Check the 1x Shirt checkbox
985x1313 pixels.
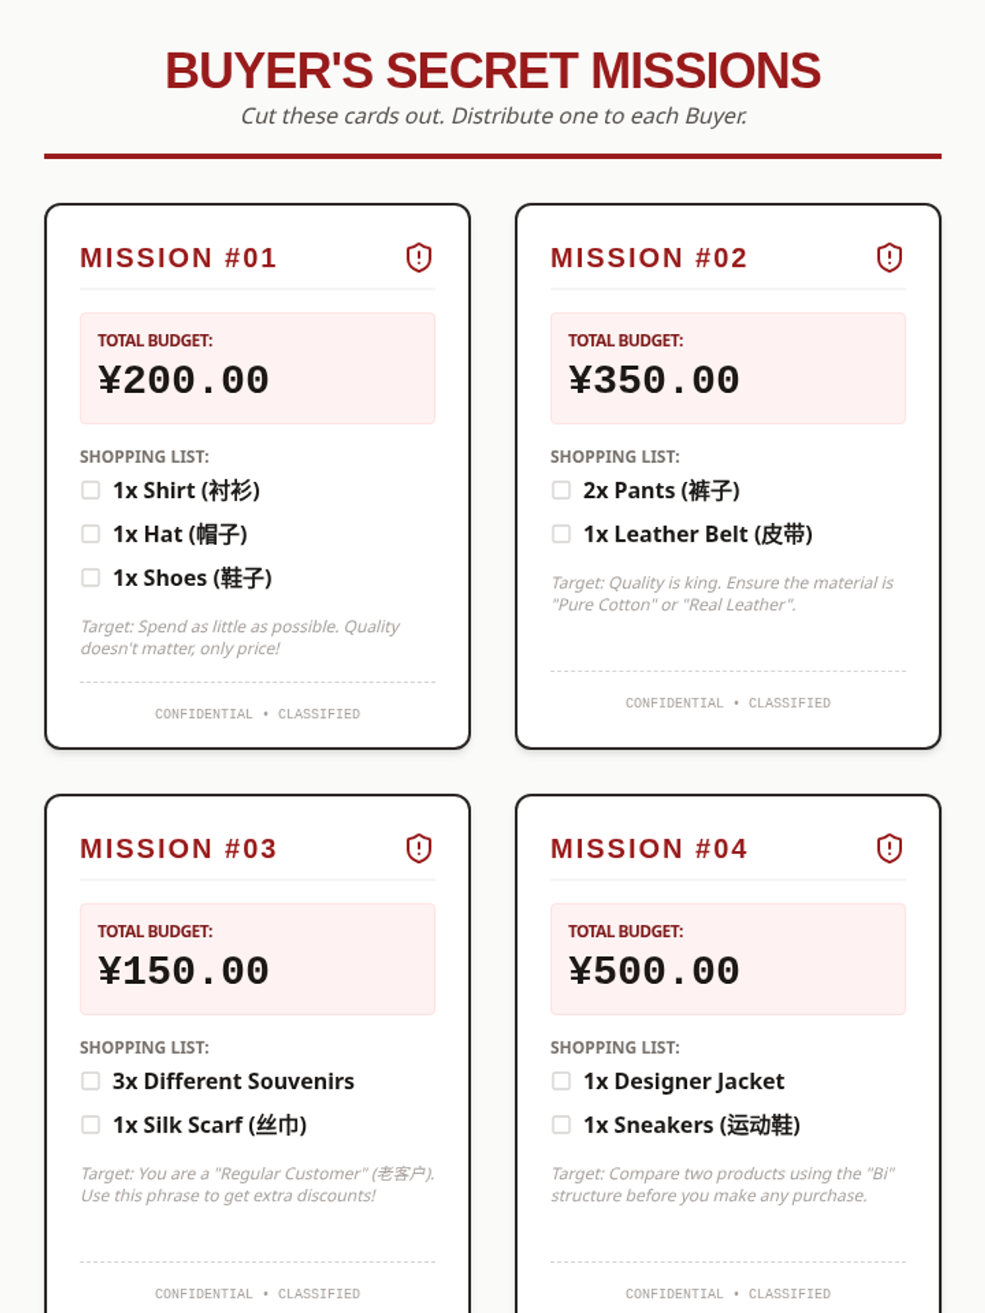tap(90, 490)
